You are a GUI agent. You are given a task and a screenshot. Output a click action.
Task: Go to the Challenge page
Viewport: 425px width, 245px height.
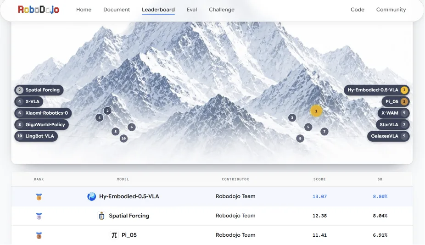point(221,10)
